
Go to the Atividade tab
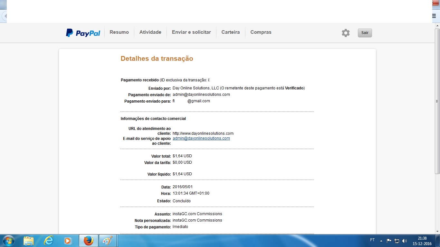coord(150,32)
